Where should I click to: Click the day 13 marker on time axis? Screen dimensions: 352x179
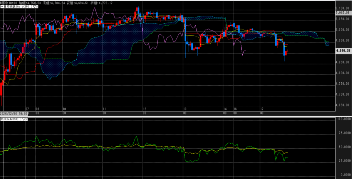(185, 109)
